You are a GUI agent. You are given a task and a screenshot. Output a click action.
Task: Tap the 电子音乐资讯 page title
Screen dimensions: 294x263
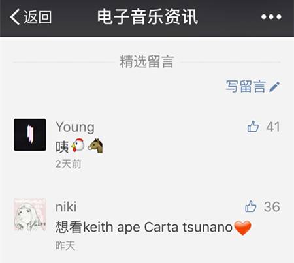(x=148, y=17)
